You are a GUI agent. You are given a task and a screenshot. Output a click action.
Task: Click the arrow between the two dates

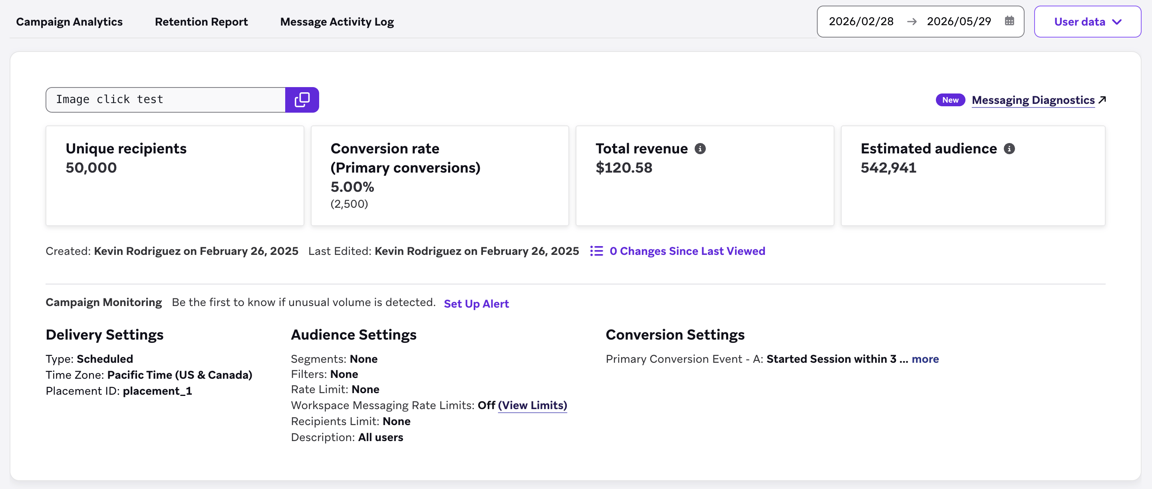912,22
